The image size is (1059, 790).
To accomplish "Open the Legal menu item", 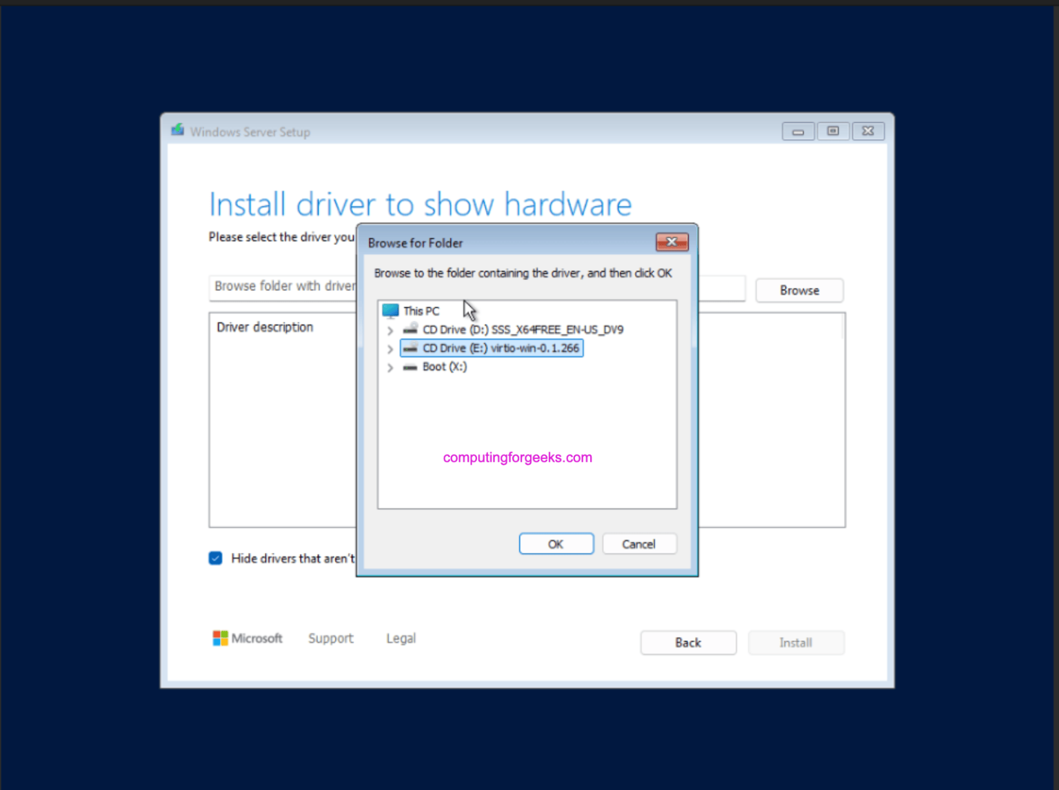I will coord(401,638).
